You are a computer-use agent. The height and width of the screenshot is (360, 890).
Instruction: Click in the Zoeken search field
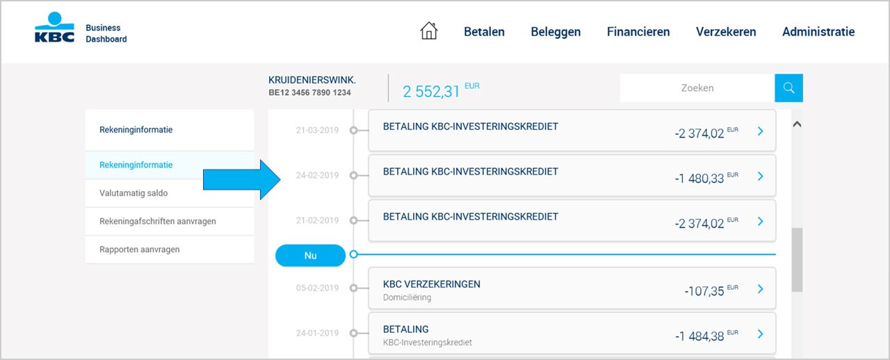697,88
